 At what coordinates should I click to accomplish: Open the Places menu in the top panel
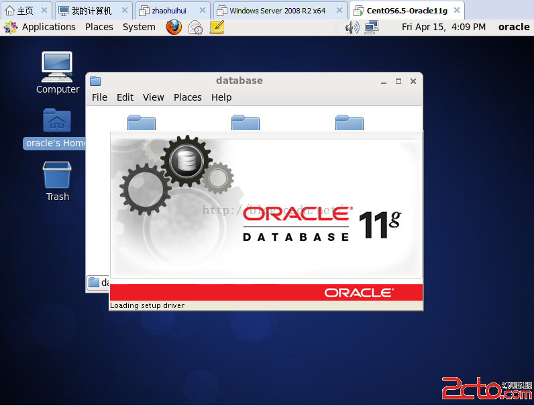point(99,27)
